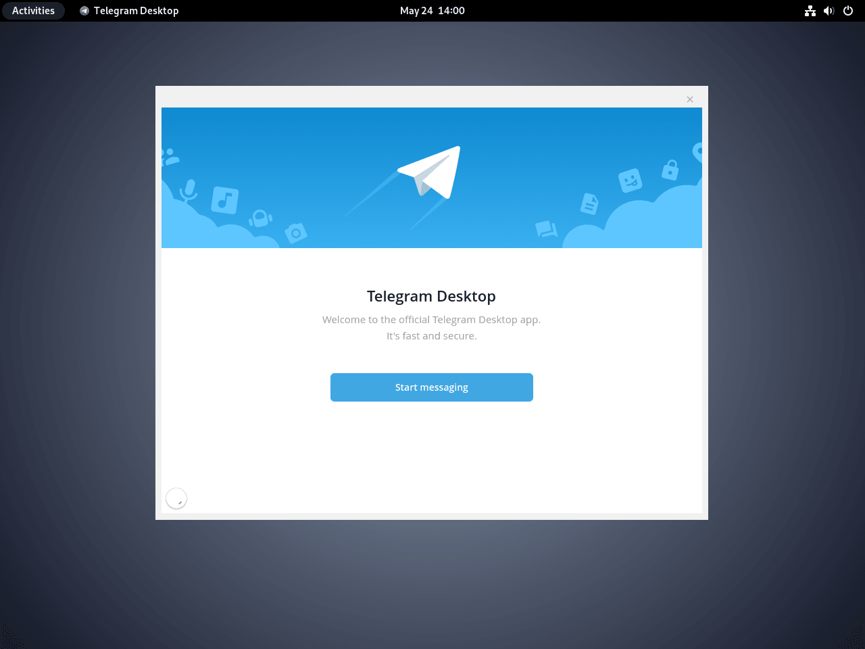This screenshot has height=649, width=865.
Task: Click the volume speaker icon in top bar
Action: click(829, 11)
